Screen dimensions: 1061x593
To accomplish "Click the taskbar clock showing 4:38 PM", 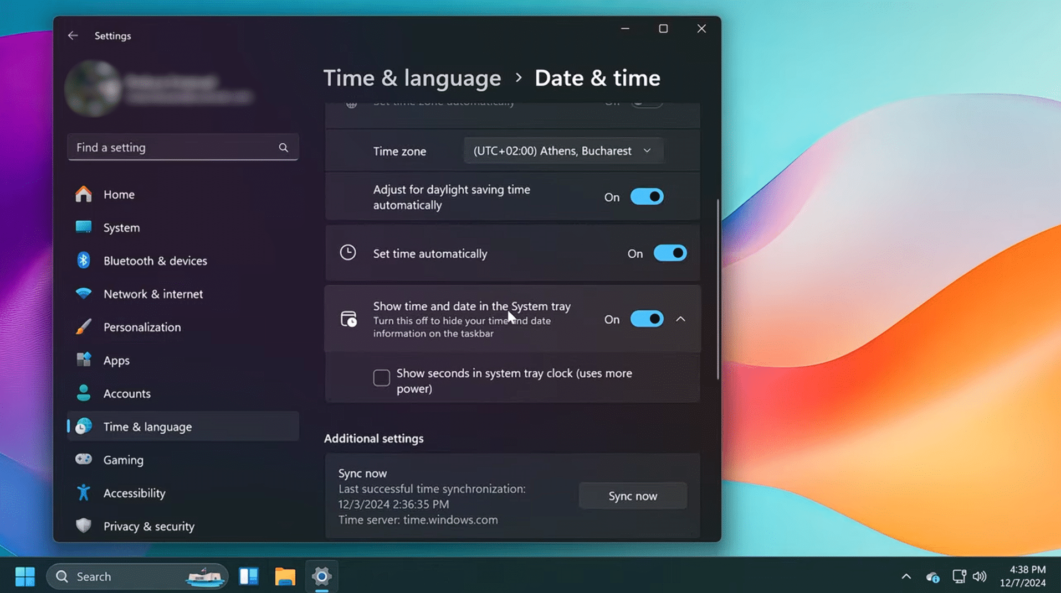I will [1023, 576].
